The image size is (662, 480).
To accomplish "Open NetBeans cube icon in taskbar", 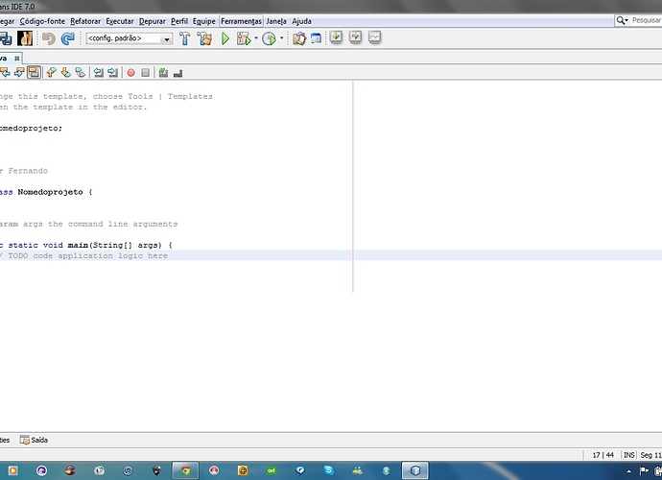I will 414,470.
